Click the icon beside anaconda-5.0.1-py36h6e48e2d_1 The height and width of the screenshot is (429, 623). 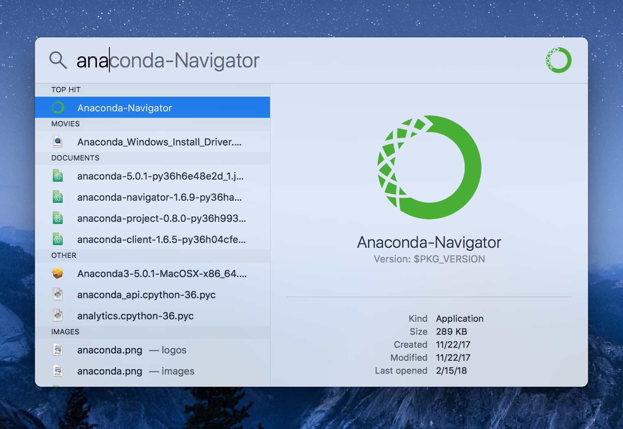click(x=58, y=175)
